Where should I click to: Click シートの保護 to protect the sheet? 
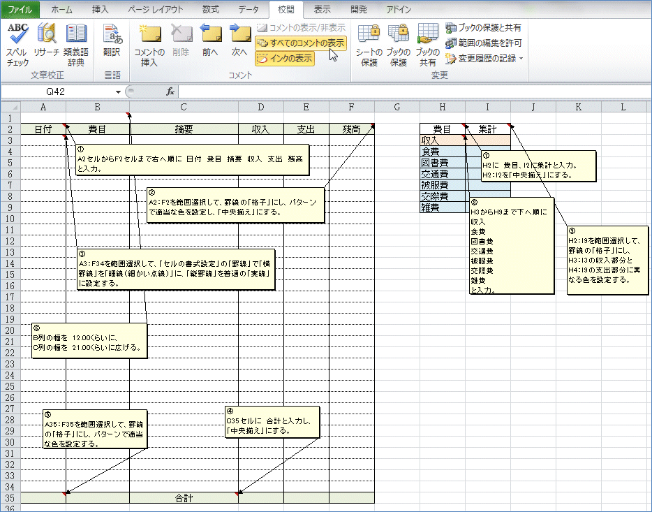pyautogui.click(x=369, y=45)
